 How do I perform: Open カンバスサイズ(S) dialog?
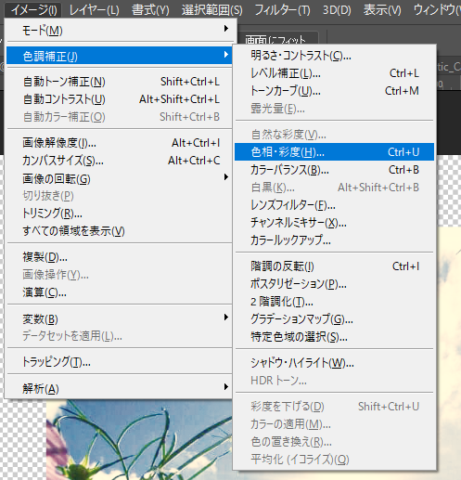[119, 161]
